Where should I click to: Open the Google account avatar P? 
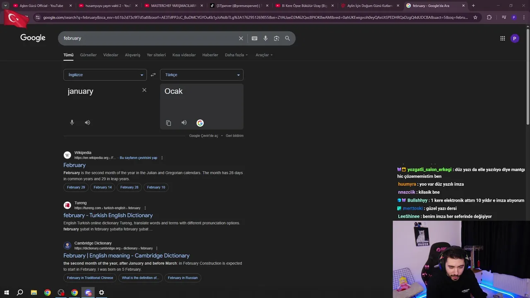coord(515,38)
